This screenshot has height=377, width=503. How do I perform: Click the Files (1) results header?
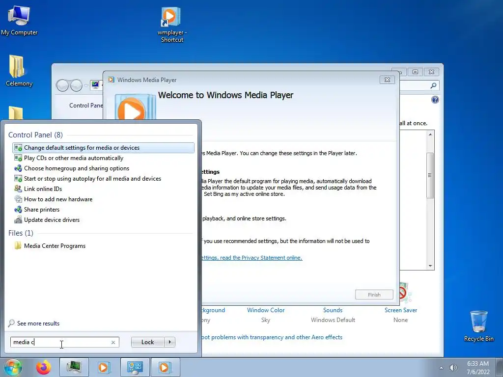[21, 233]
